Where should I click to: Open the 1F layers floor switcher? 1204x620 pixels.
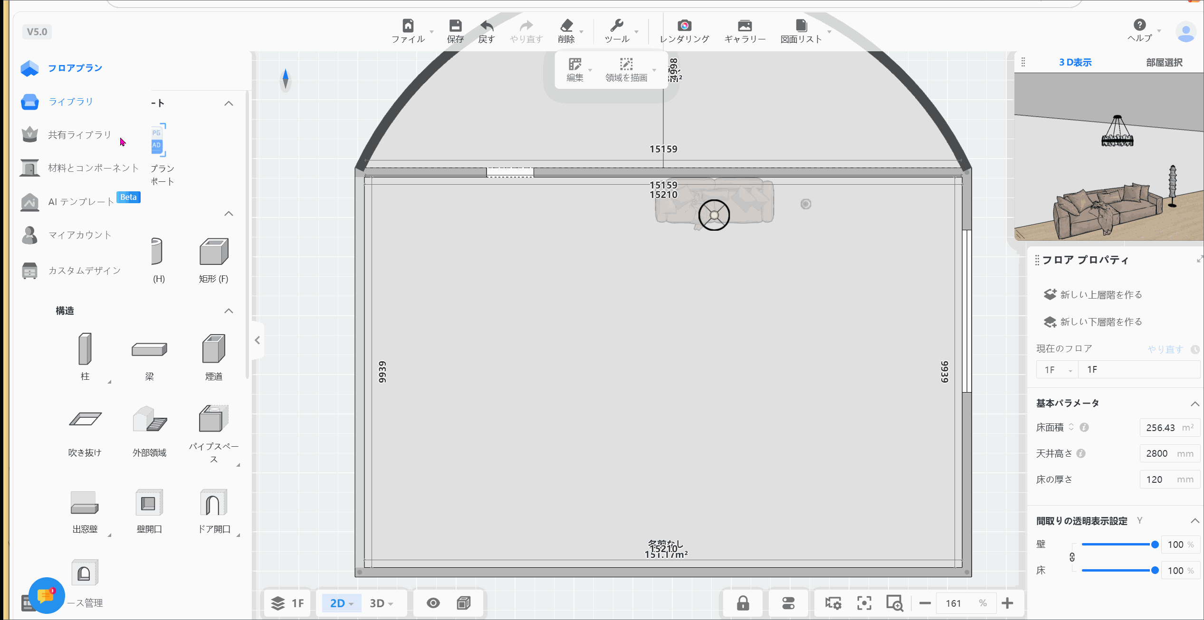pyautogui.click(x=287, y=603)
